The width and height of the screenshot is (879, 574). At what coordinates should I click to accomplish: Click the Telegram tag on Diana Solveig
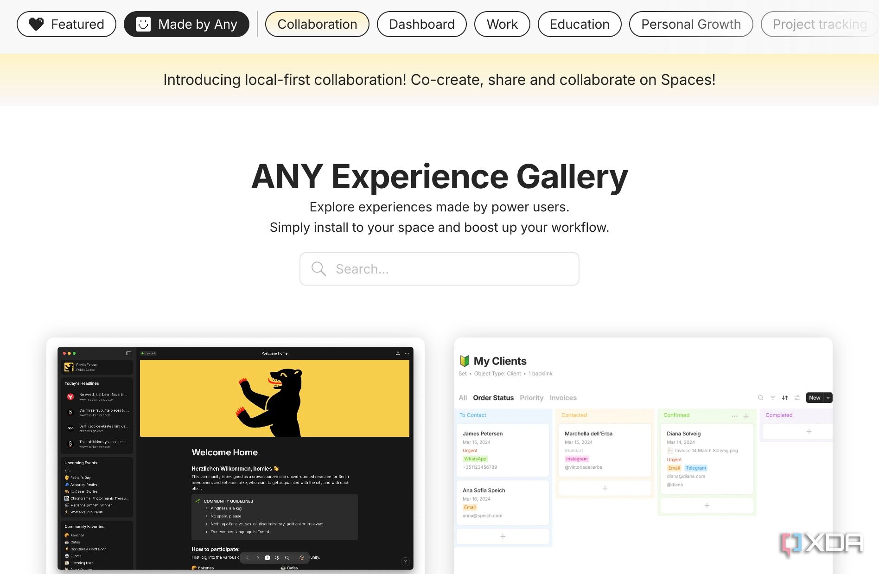(x=696, y=468)
